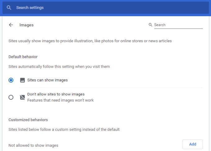
Task: Click the 'Customized behaviors' heading
Action: (28, 120)
